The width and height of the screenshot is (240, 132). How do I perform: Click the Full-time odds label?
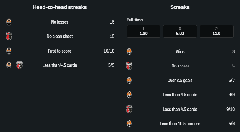pyautogui.click(x=135, y=20)
